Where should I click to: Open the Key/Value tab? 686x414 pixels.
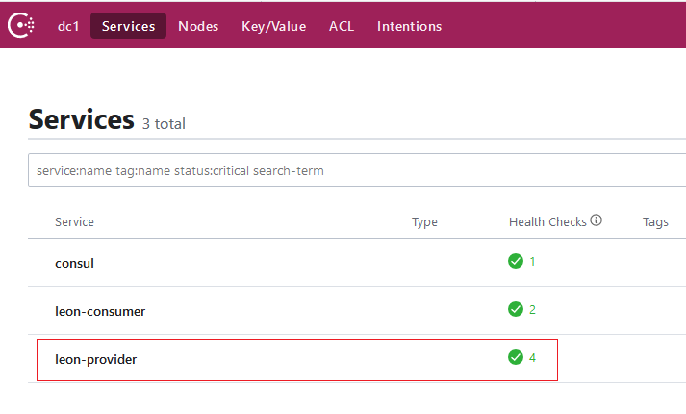click(273, 26)
